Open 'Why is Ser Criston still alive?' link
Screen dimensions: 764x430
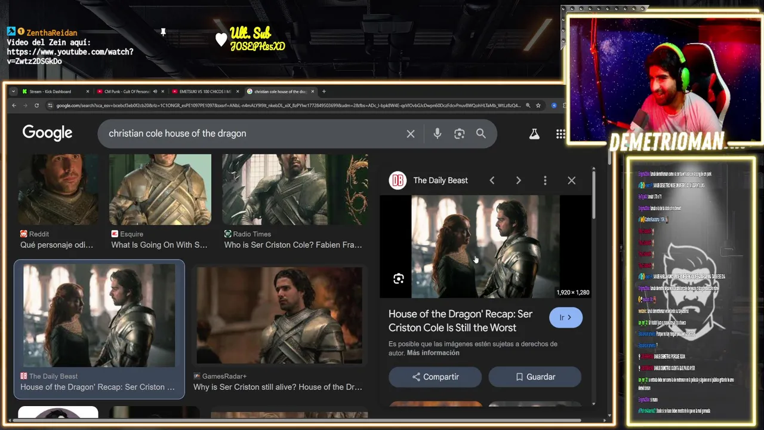click(x=278, y=387)
